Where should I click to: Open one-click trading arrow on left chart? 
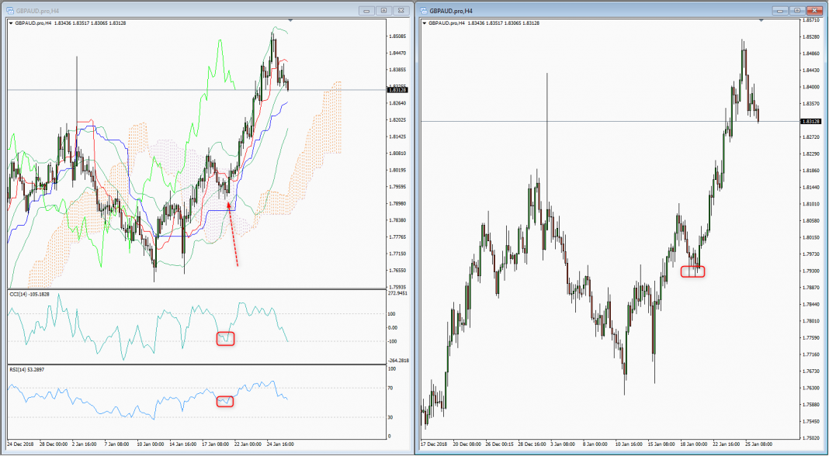(11, 23)
